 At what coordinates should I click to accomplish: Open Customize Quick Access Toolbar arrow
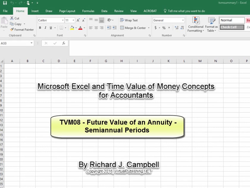point(37,3)
